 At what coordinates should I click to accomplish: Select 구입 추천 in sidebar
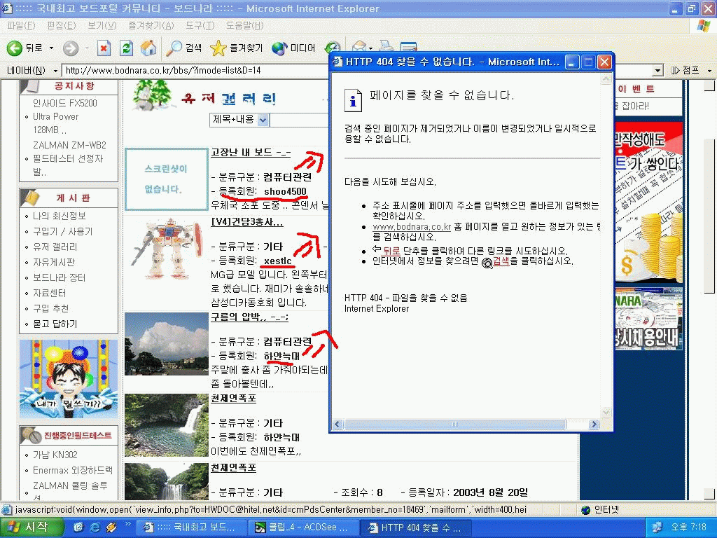tap(50, 308)
